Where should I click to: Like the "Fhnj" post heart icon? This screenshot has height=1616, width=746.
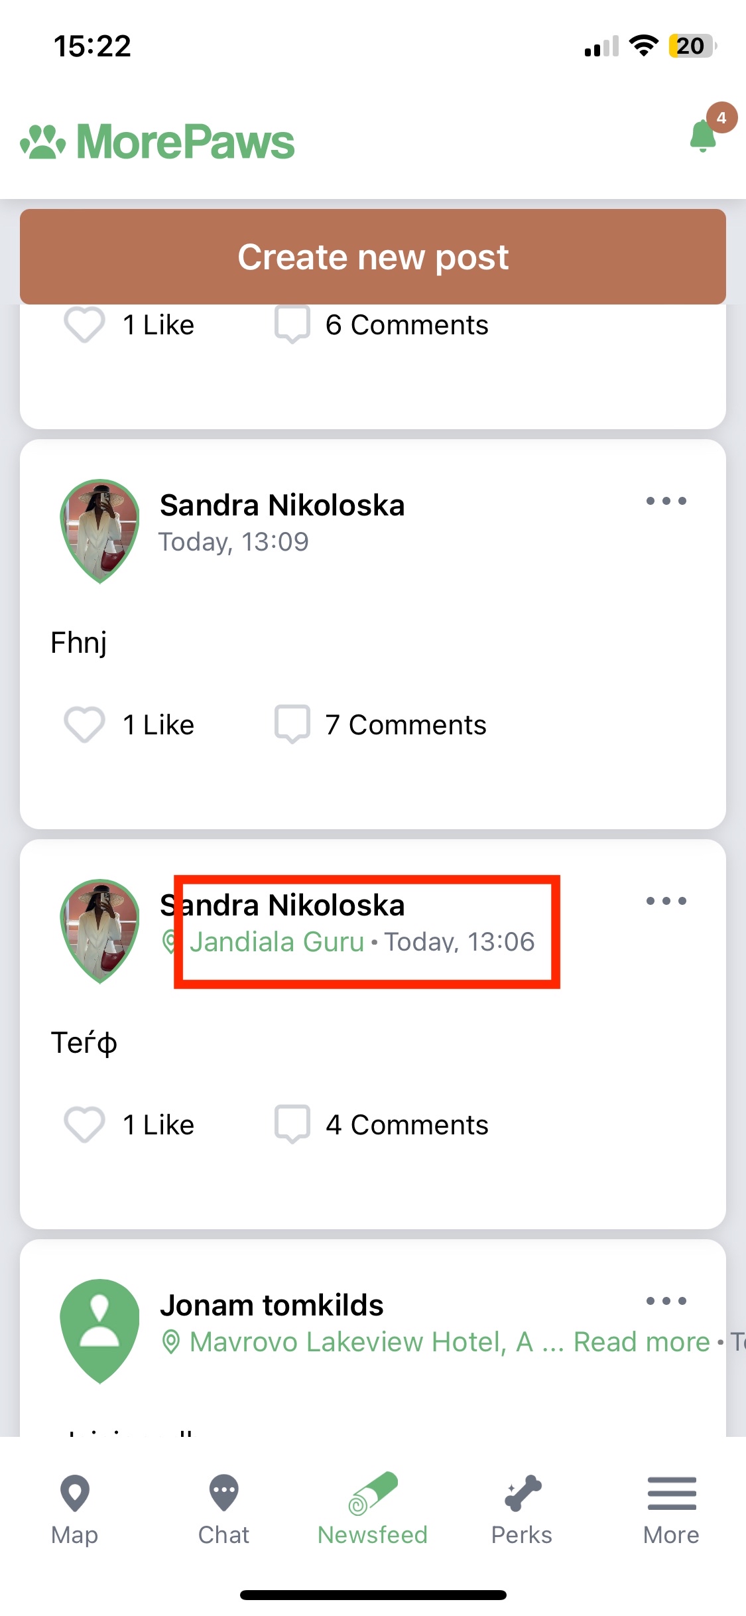pos(84,724)
